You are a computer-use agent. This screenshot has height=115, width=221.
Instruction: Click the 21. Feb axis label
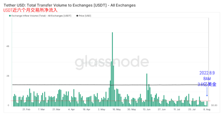click(x=26, y=109)
